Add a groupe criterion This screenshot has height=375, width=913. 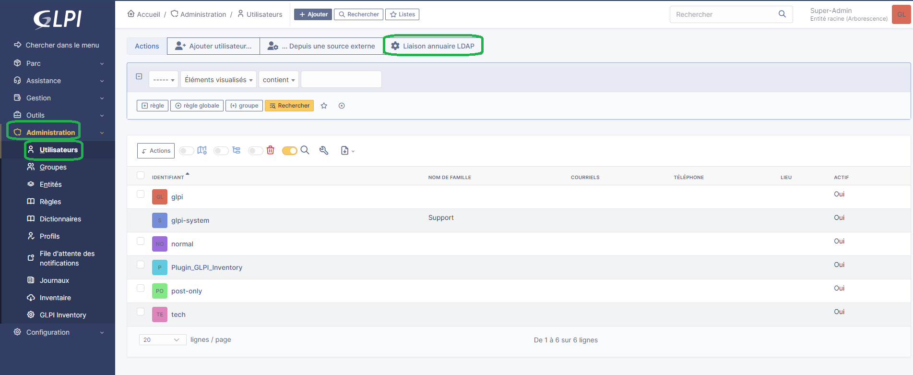coord(244,106)
